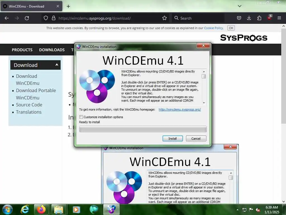Click the uBlock extension icon
The width and height of the screenshot is (286, 215).
270,18
